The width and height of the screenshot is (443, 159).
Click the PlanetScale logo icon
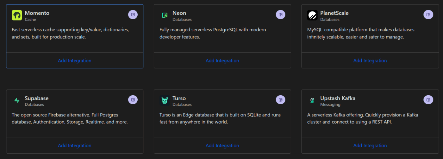[312, 15]
